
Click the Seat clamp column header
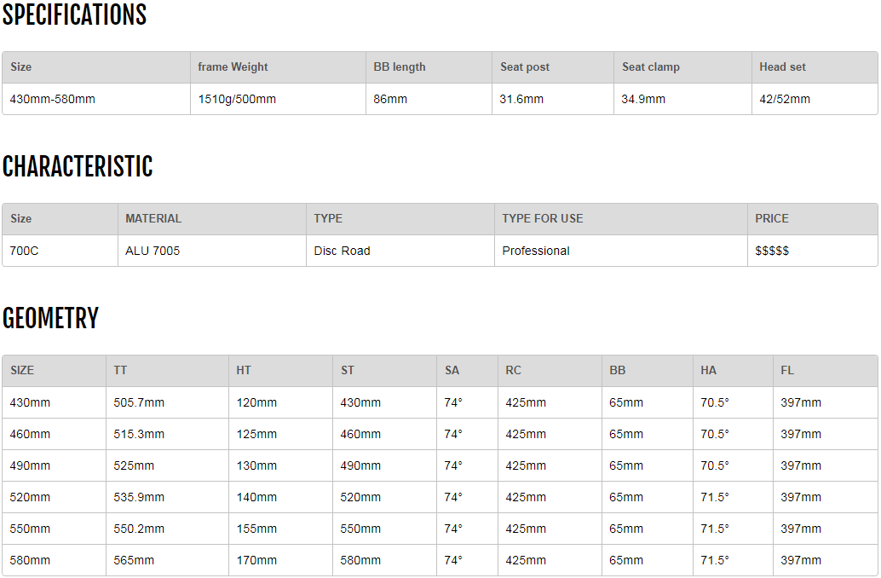(651, 67)
